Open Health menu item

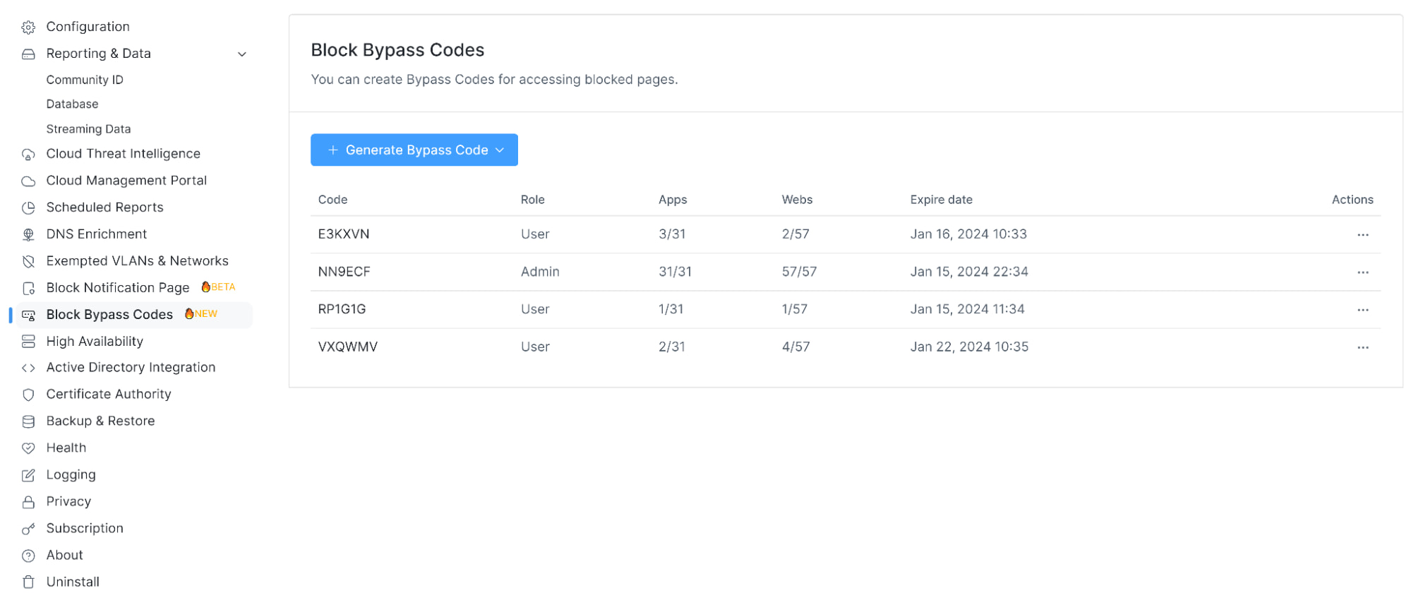point(66,448)
